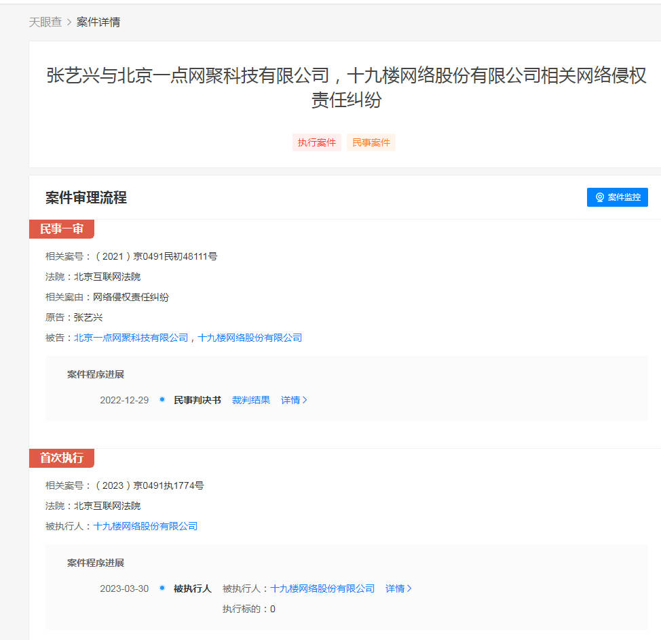Click 原告：张艺兴 text
The width and height of the screenshot is (661, 640).
(74, 317)
